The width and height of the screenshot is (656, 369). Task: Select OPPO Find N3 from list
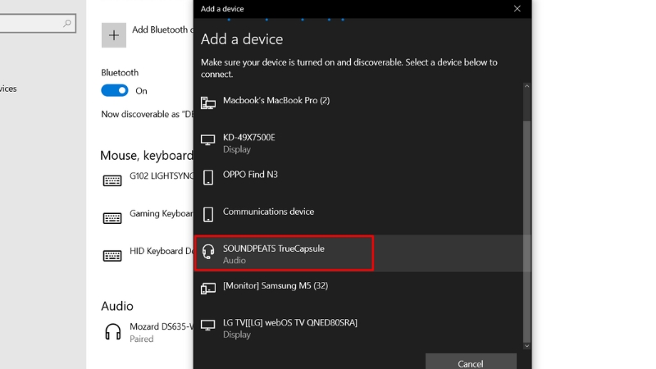click(x=358, y=179)
